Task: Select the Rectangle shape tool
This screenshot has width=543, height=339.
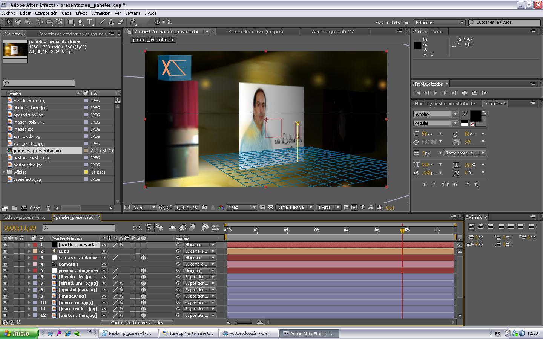Action: (71, 22)
